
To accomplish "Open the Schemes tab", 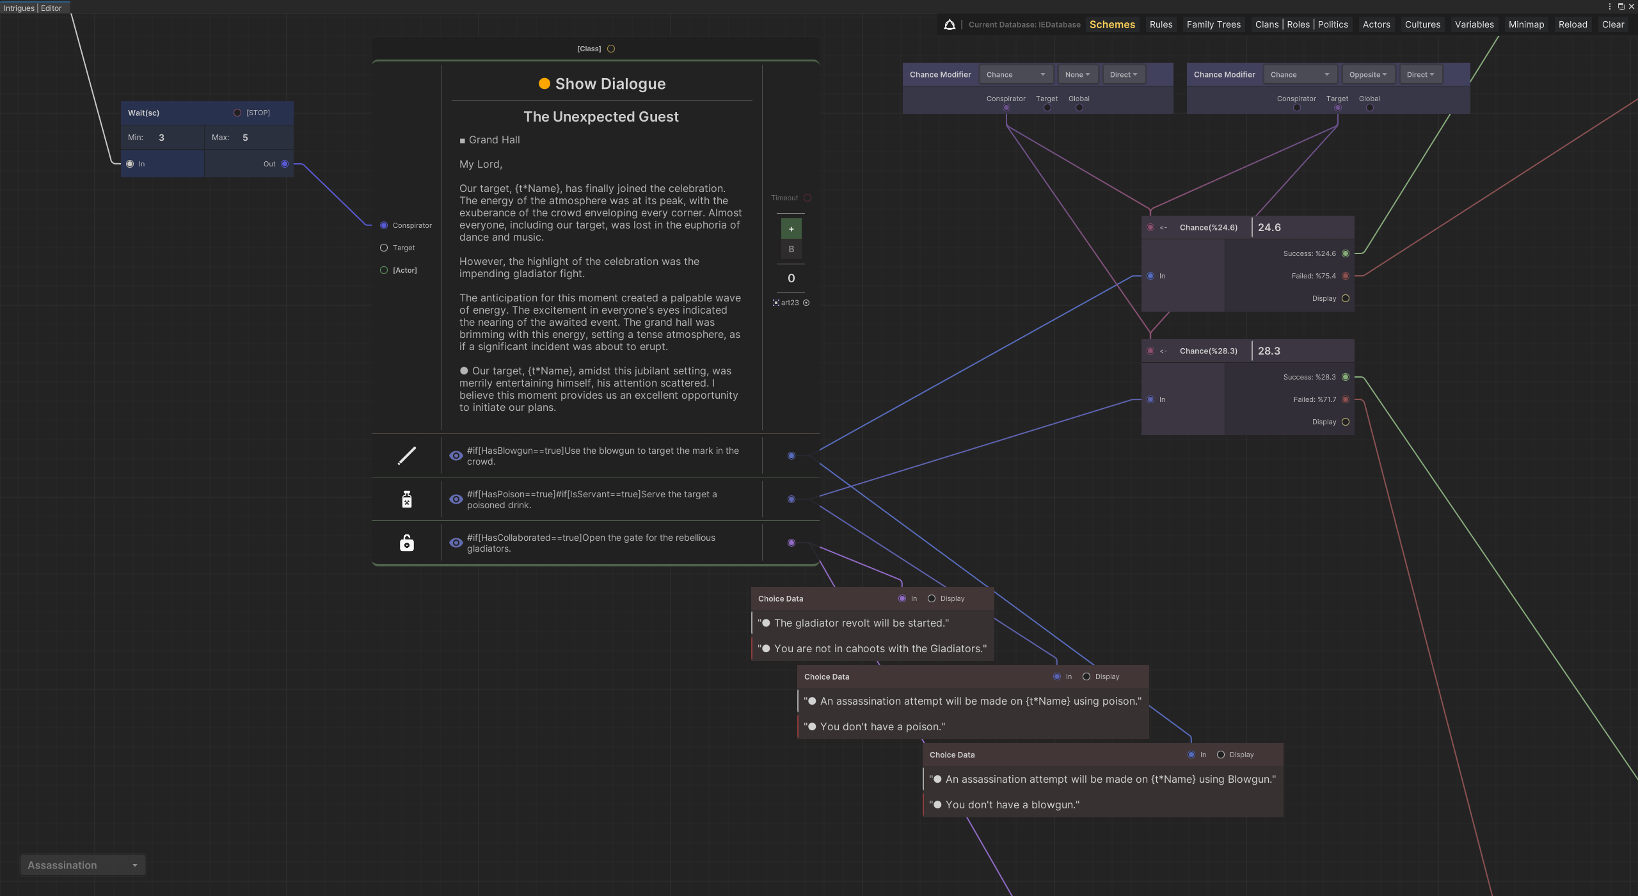I will click(x=1112, y=24).
